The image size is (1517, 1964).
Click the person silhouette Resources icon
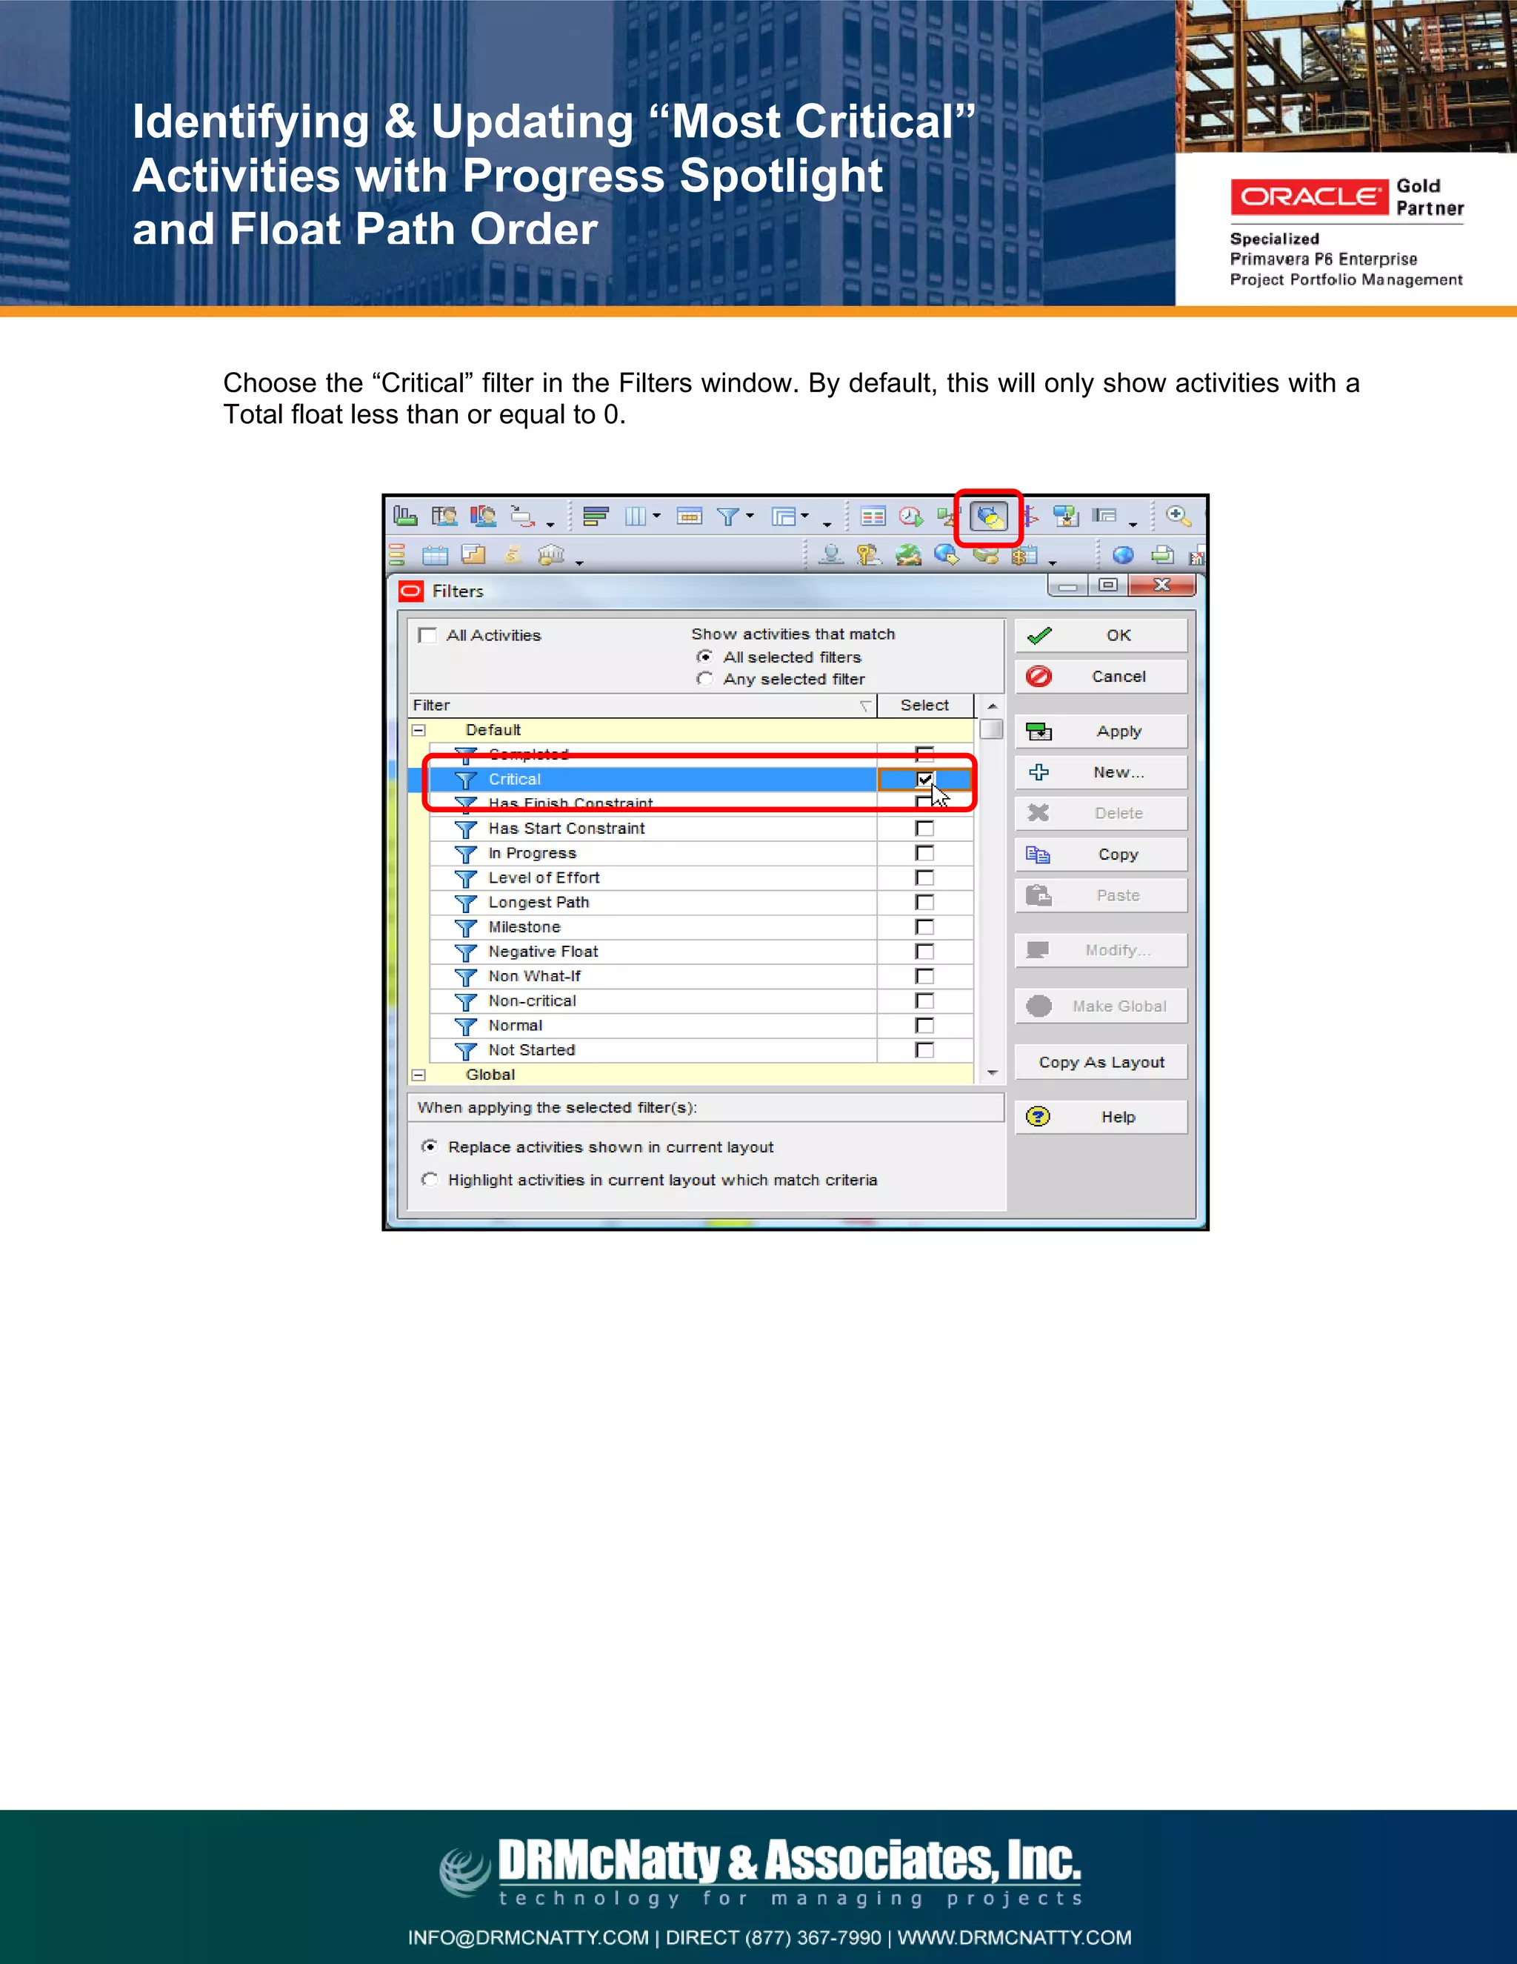(x=831, y=555)
